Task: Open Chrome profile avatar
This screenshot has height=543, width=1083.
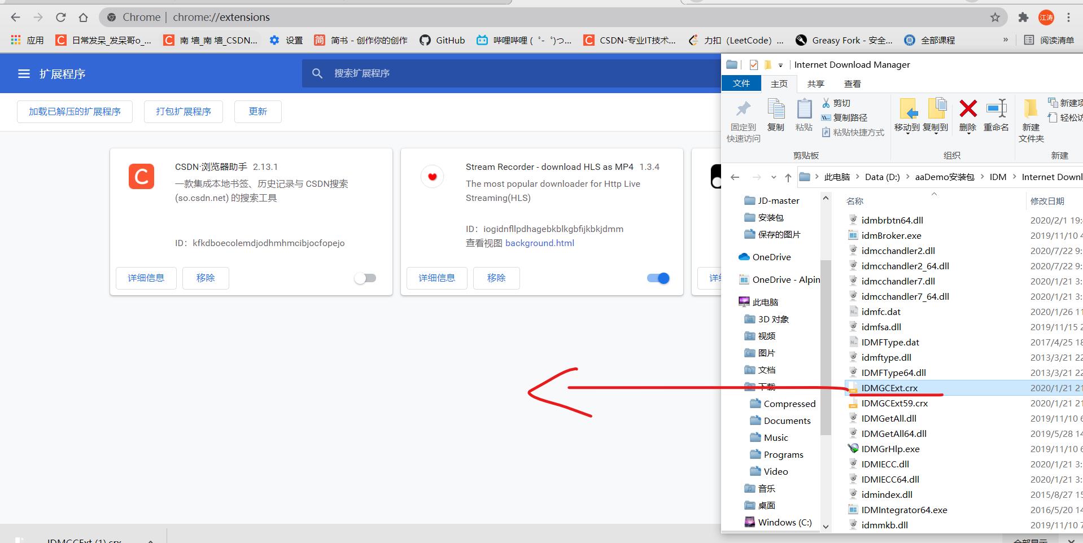Action: [1046, 17]
